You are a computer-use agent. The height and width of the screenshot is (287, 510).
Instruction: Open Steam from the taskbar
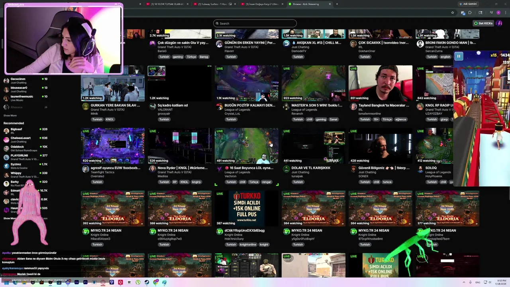click(x=147, y=282)
